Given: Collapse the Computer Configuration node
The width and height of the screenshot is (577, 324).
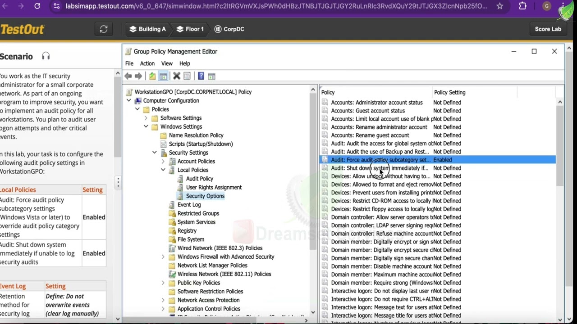Looking at the screenshot, I should 128,100.
